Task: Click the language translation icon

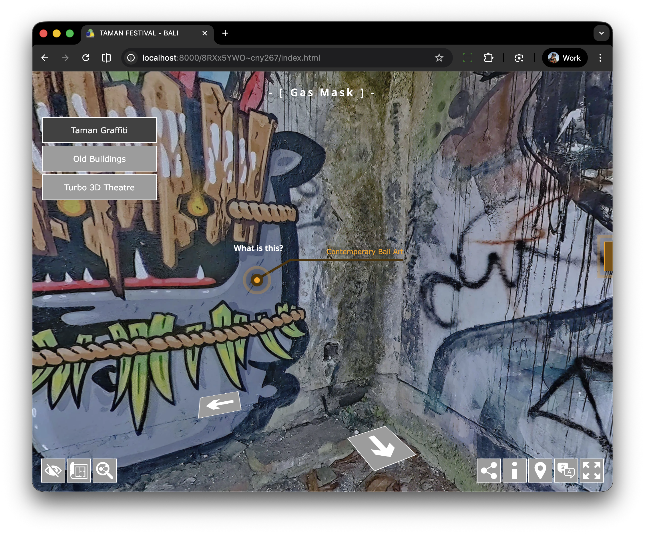Action: (x=566, y=471)
